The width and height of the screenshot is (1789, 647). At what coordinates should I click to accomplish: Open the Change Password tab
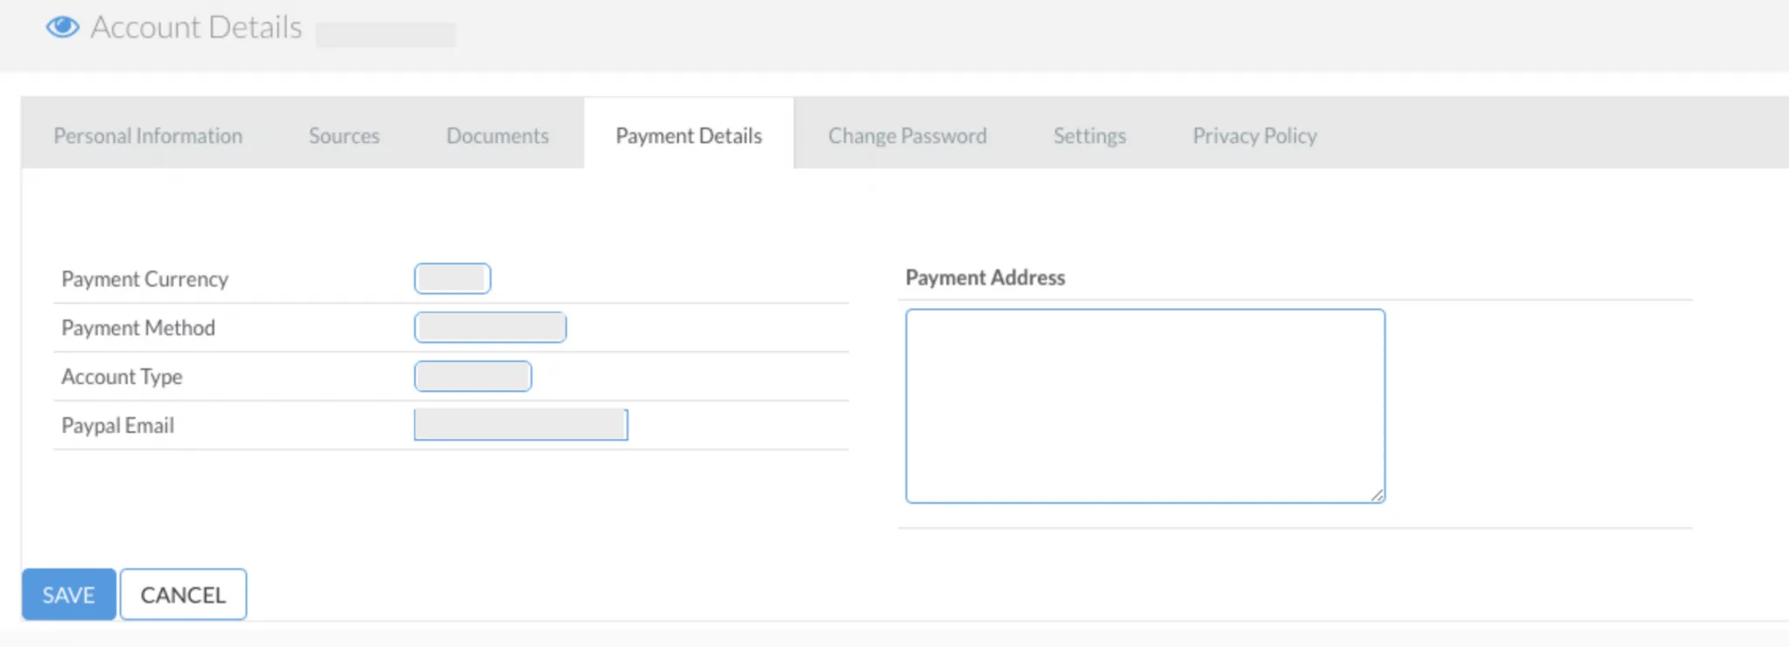point(908,135)
